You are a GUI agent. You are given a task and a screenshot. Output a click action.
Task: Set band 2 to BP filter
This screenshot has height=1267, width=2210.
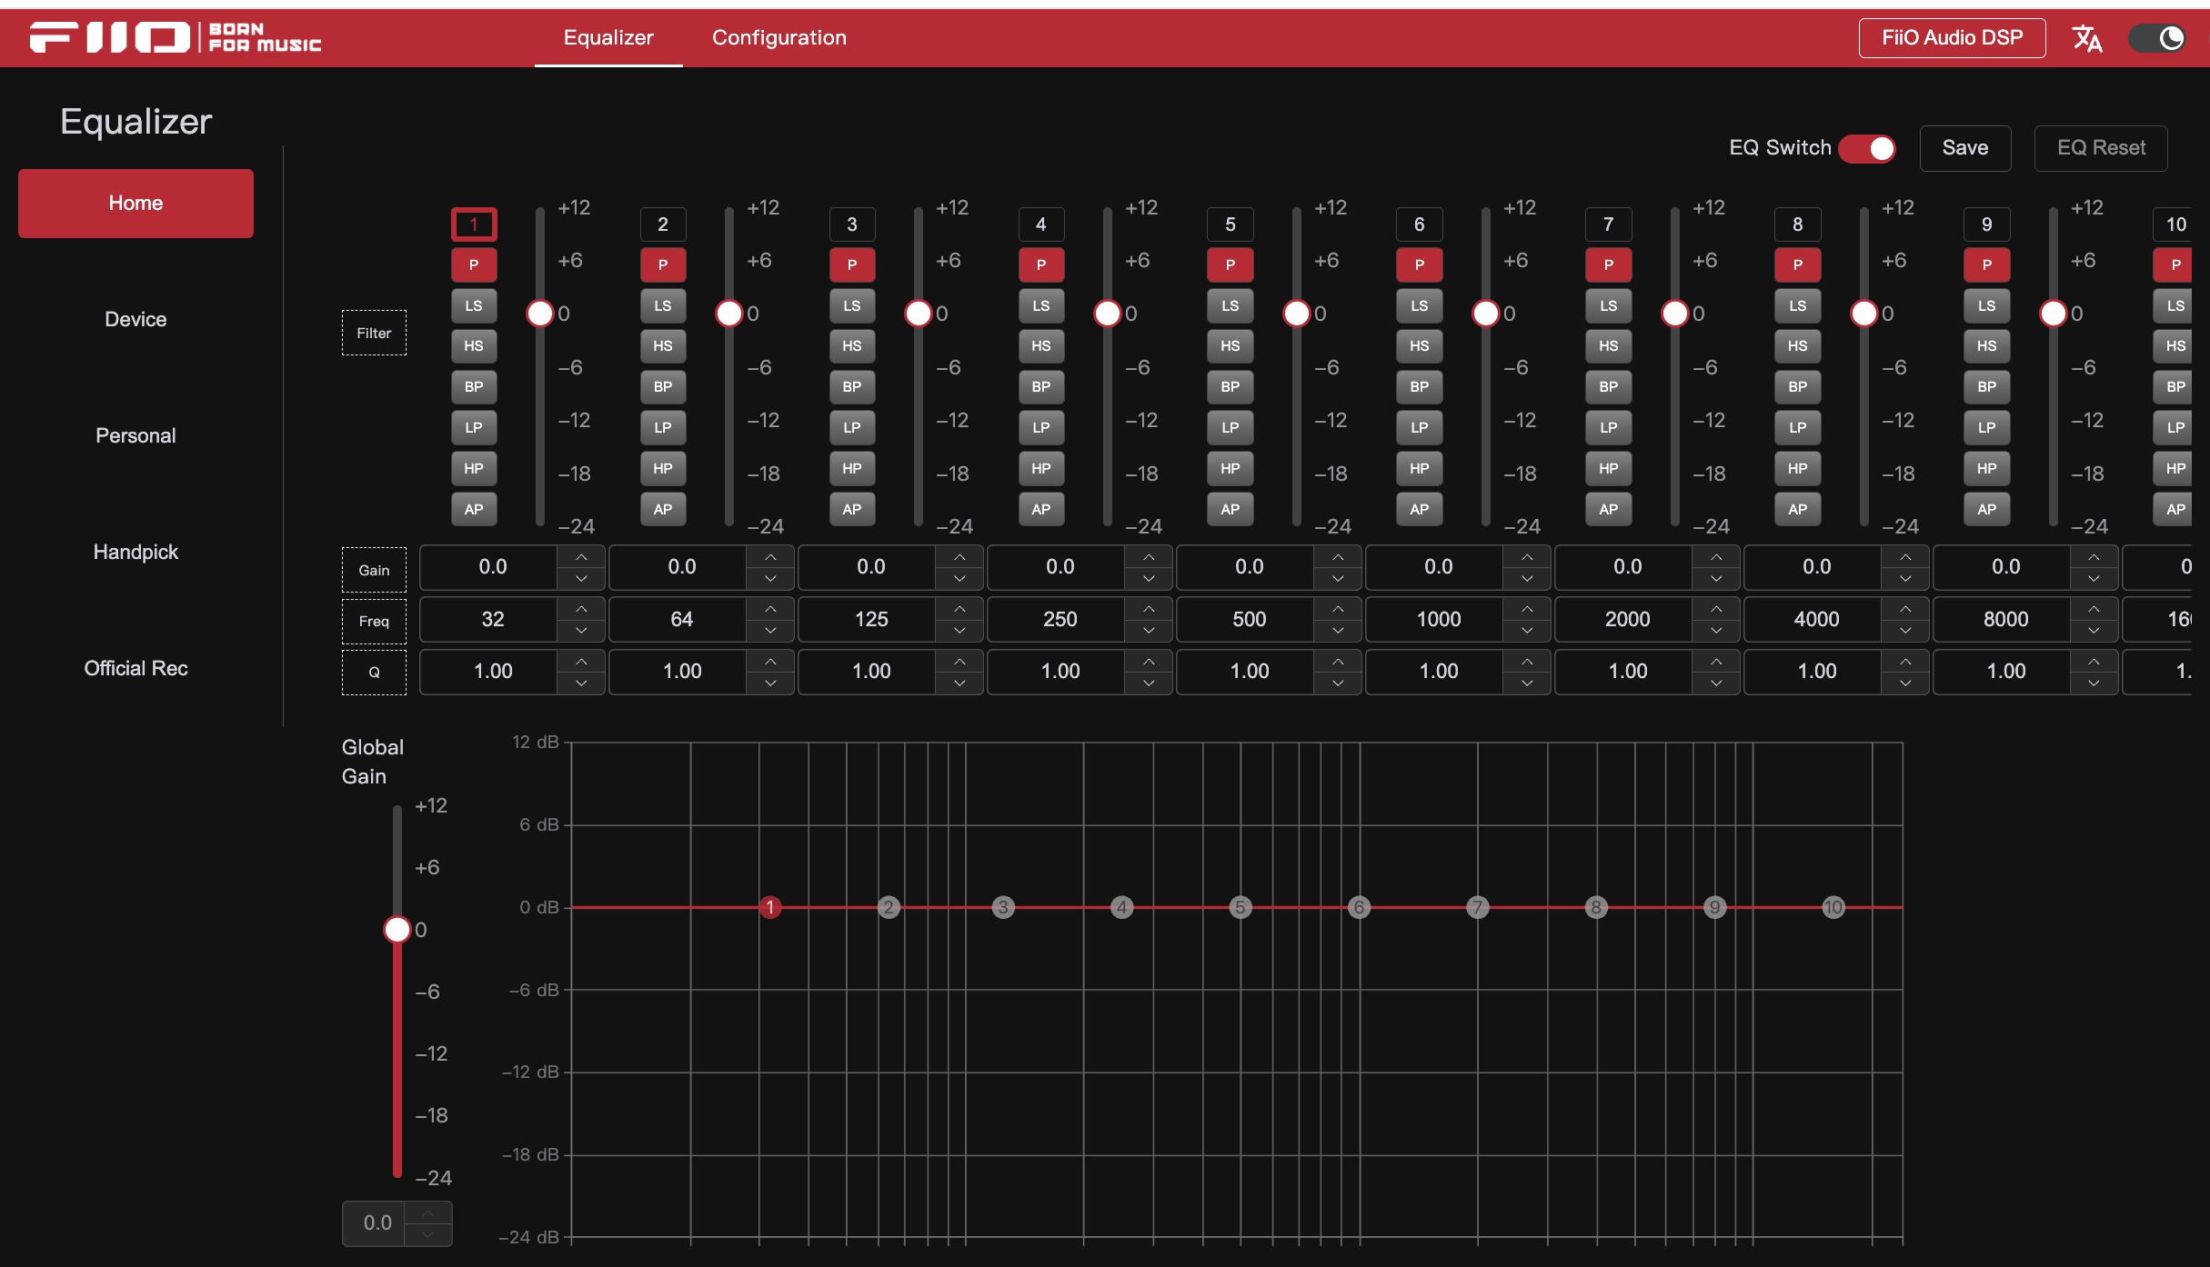(x=663, y=387)
